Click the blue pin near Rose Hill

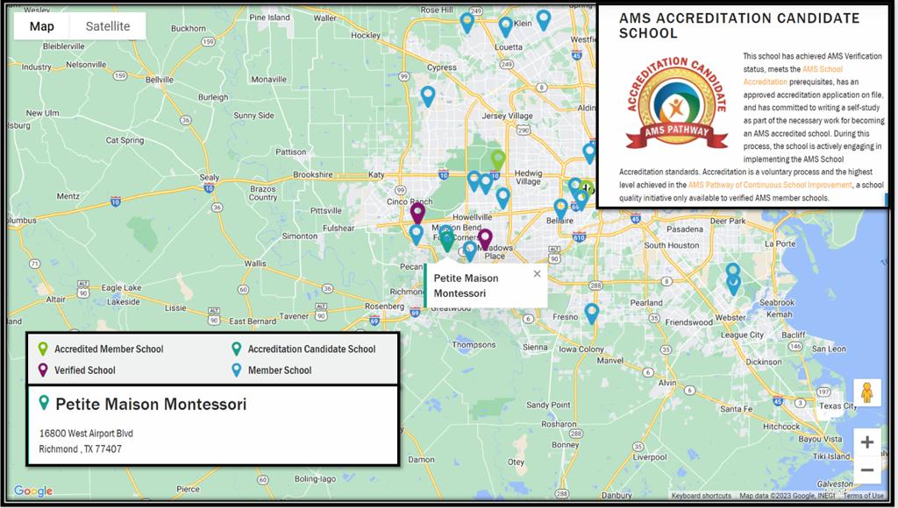(467, 24)
